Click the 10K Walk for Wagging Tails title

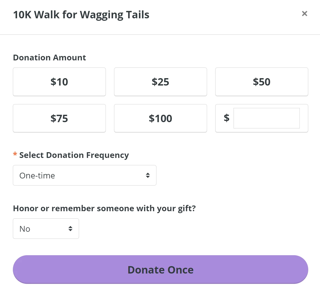tap(81, 14)
